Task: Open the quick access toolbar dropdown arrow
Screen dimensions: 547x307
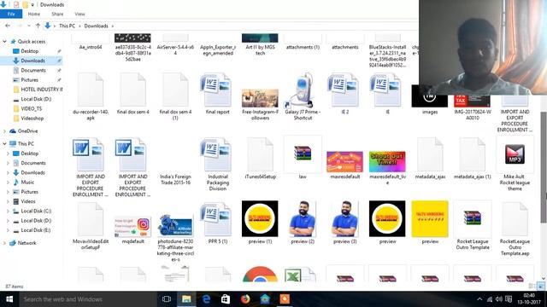Action: (32, 4)
